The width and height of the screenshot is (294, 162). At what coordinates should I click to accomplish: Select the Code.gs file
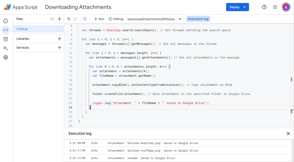pos(38,29)
